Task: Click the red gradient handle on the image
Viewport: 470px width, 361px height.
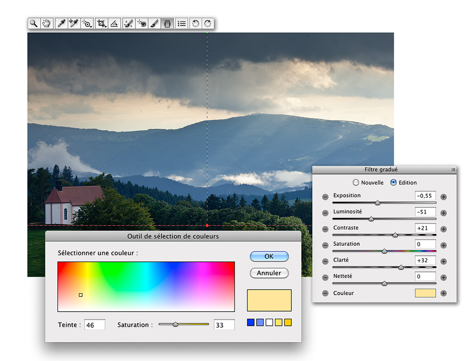Action: tap(207, 225)
